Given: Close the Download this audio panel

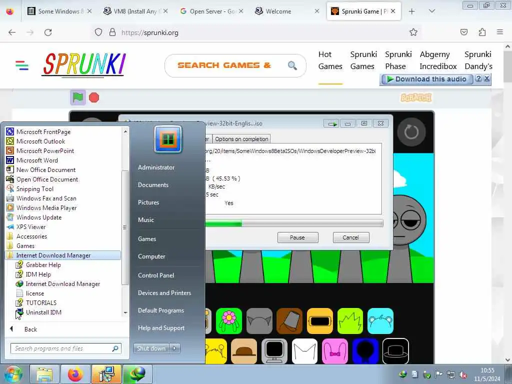Looking at the screenshot, I should [x=487, y=78].
